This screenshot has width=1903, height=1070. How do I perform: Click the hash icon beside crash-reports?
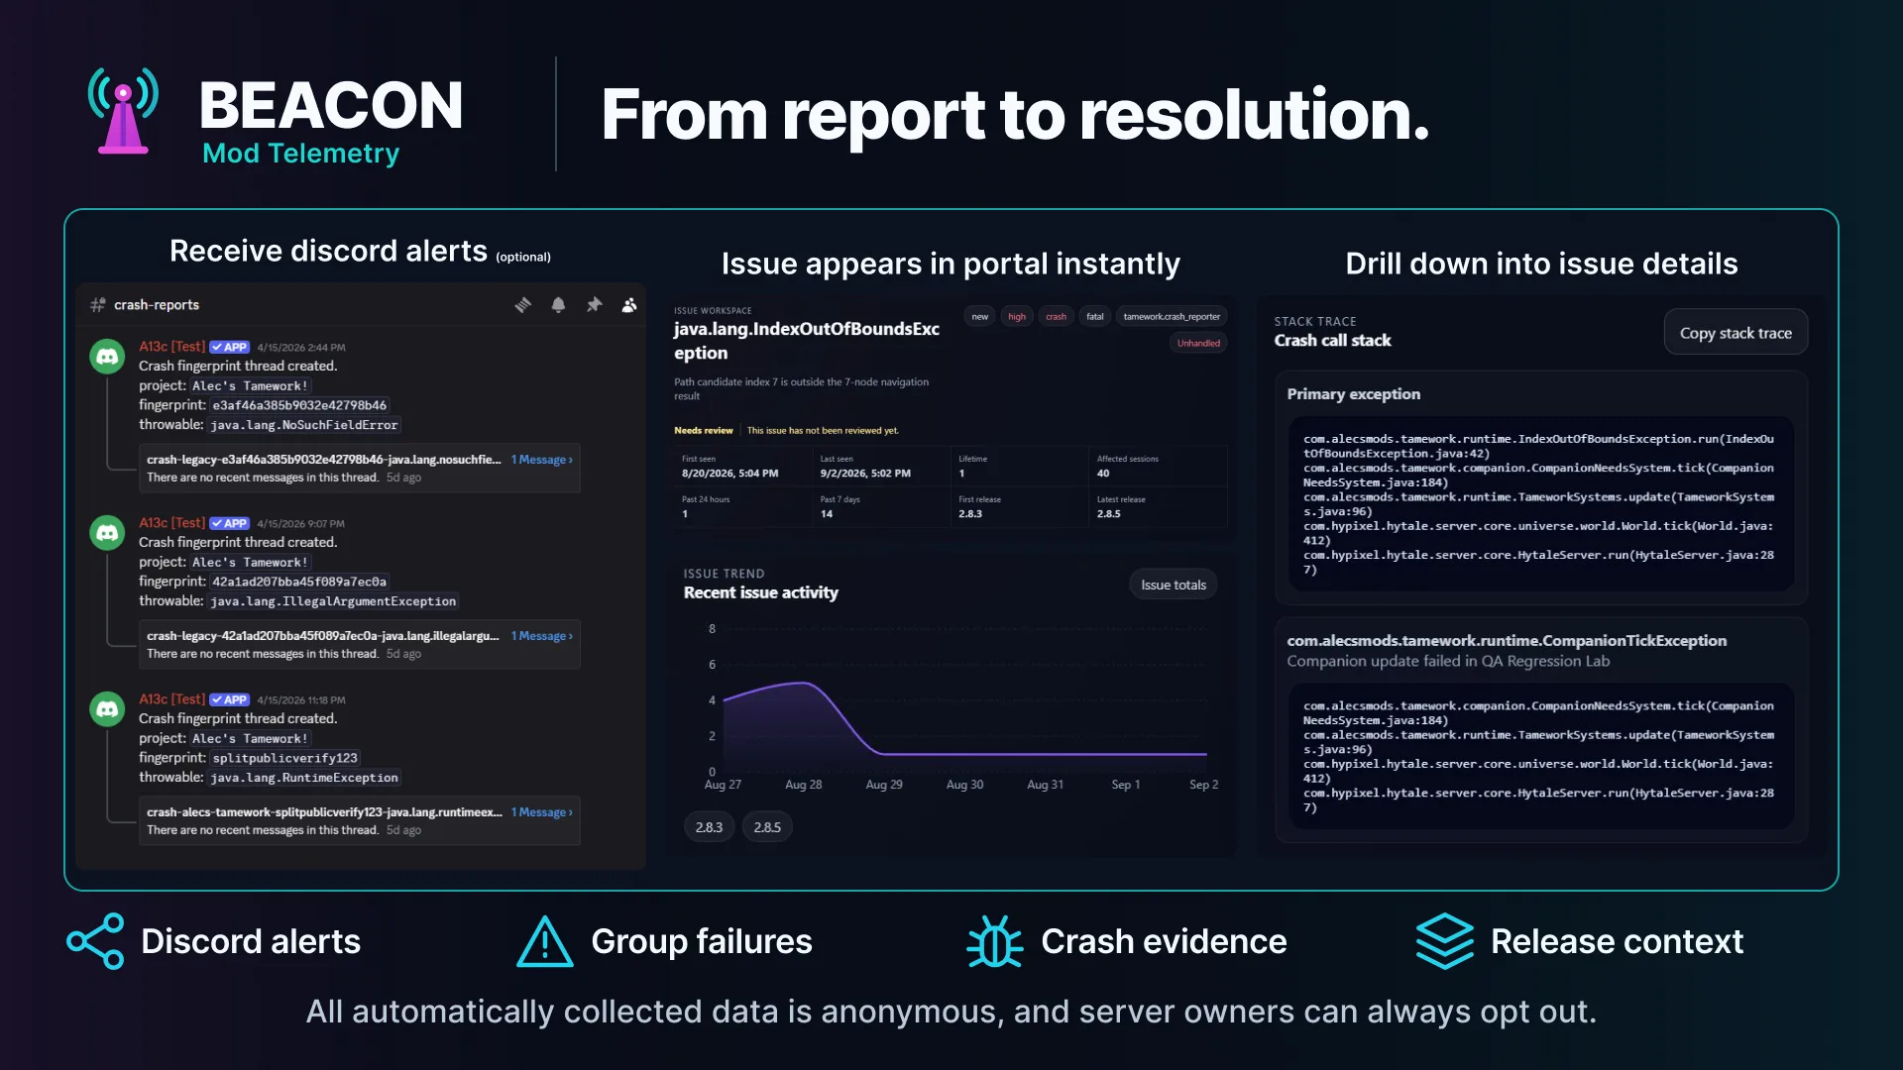tap(98, 305)
